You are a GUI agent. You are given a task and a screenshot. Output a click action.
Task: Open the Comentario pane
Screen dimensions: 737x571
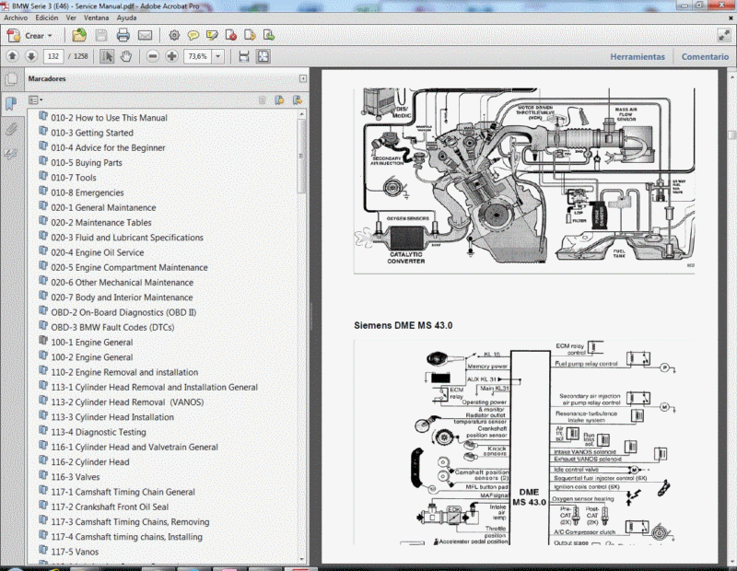click(705, 56)
